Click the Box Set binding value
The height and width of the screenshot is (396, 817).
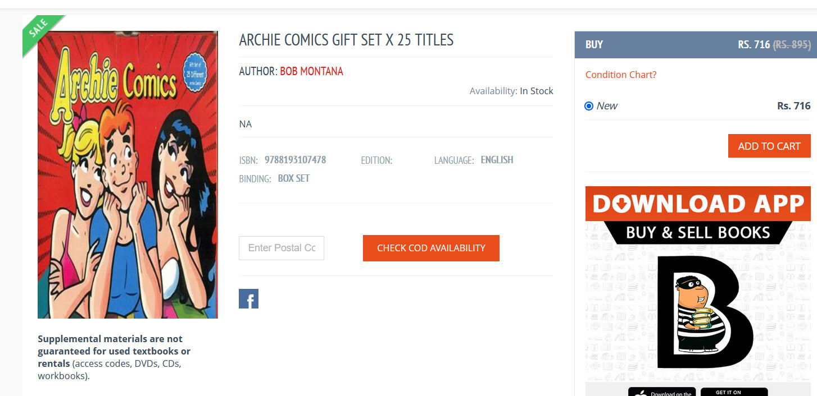coord(294,178)
